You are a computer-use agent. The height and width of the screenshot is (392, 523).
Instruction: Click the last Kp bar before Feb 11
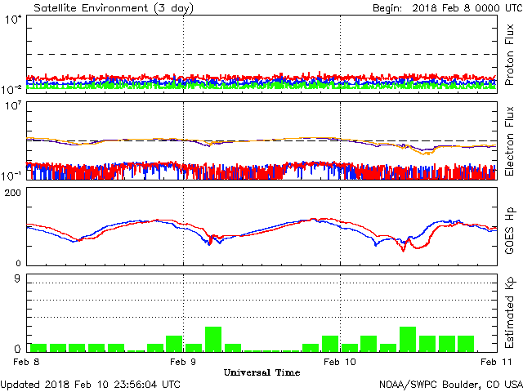pos(466,344)
